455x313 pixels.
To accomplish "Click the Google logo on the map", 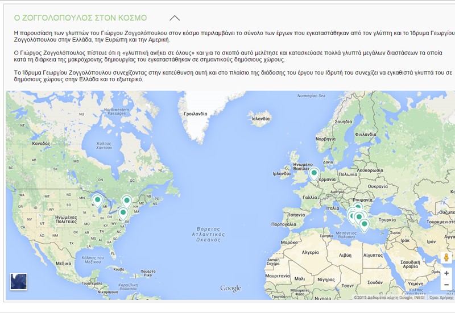I will 231,289.
